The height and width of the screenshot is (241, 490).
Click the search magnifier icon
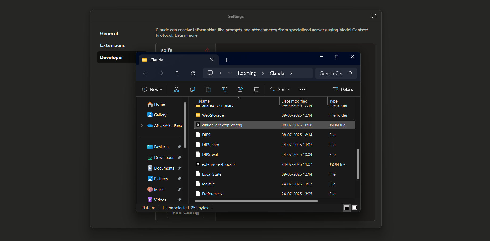[351, 73]
